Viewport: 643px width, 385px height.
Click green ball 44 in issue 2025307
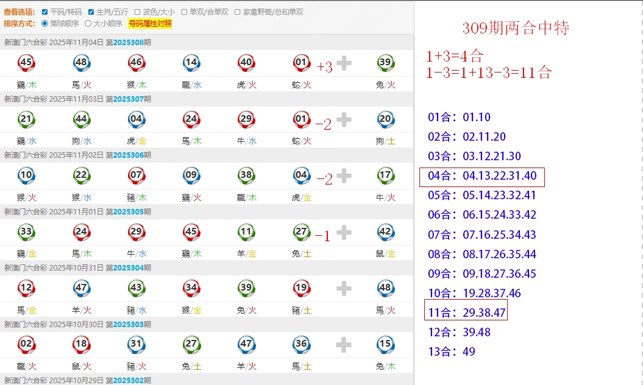click(x=81, y=119)
